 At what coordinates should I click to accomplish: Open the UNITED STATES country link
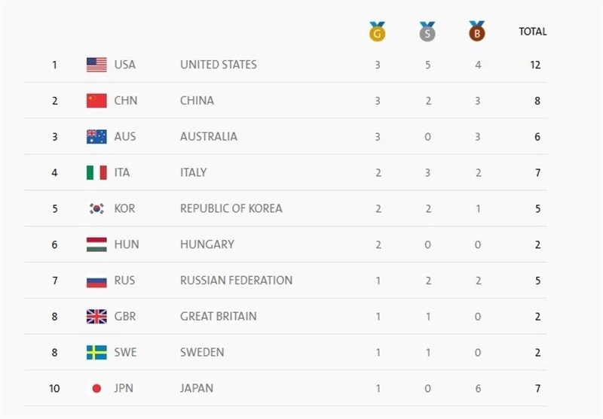click(x=218, y=65)
